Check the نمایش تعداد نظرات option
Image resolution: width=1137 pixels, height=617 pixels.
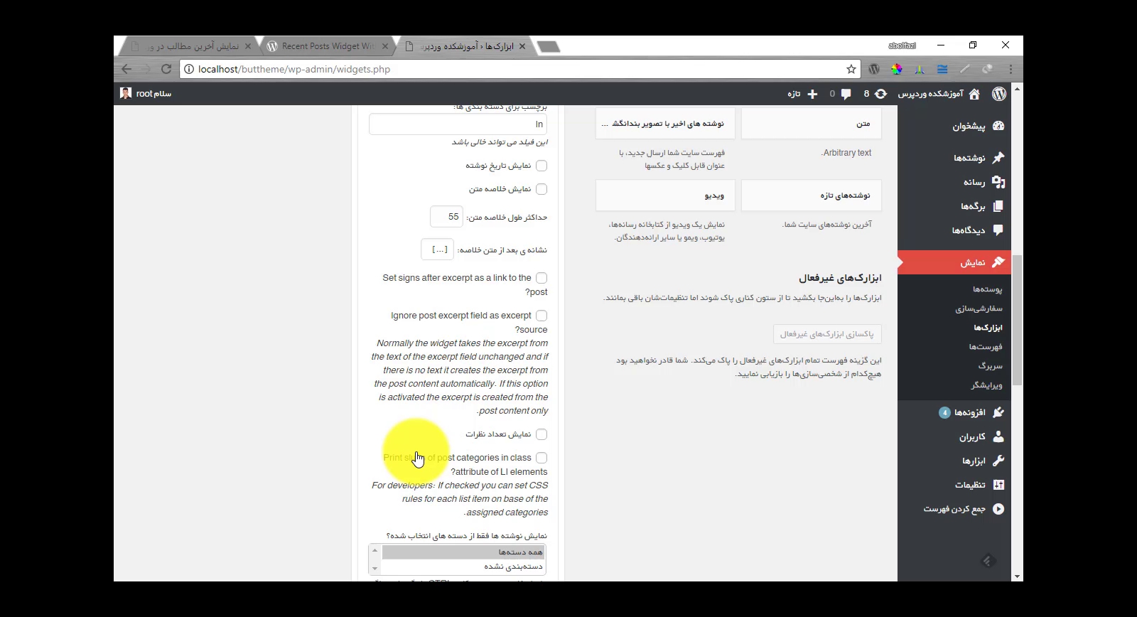(x=541, y=434)
